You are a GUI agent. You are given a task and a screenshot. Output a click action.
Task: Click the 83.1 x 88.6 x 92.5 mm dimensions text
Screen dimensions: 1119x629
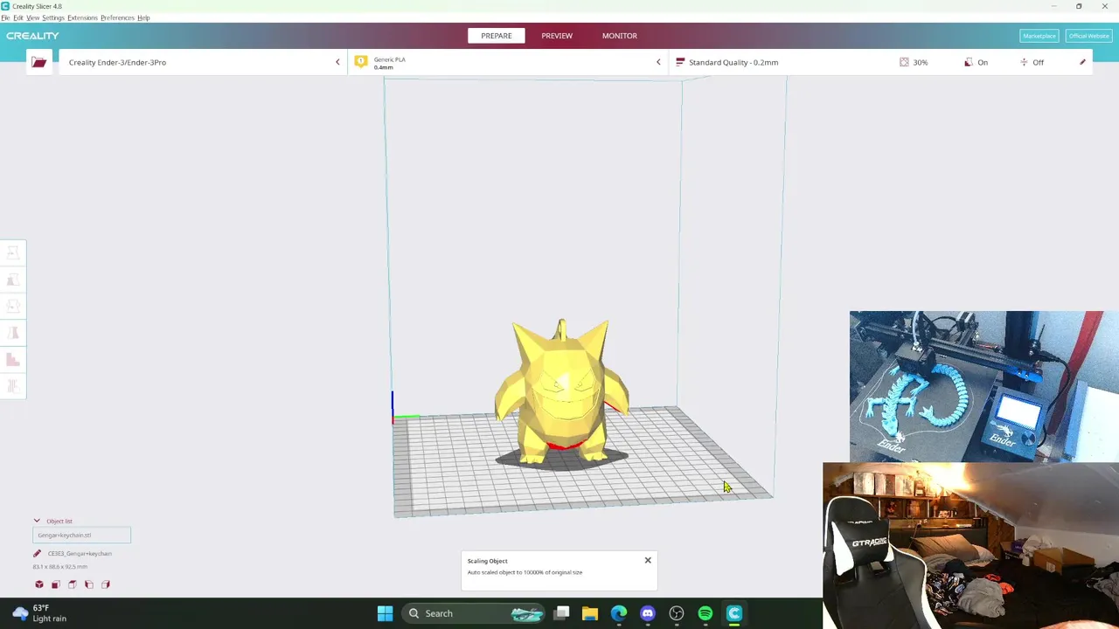tap(59, 566)
